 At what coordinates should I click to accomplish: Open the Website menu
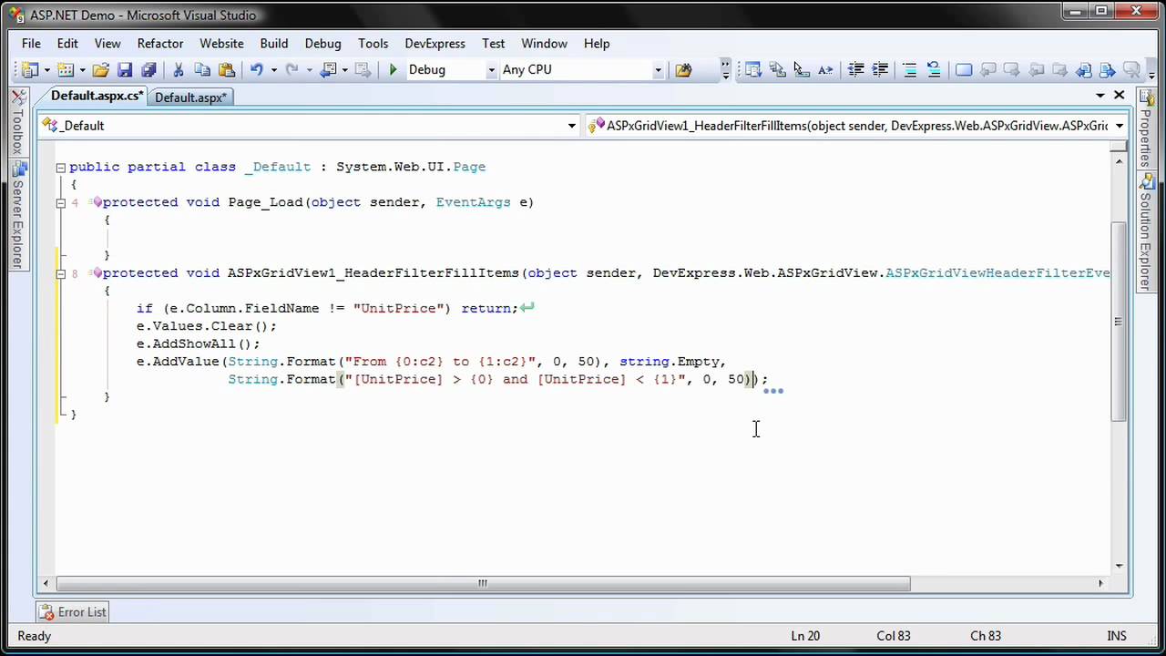[x=221, y=44]
